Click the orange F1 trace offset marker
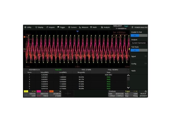This screenshot has height=124, width=171. coord(24,37)
